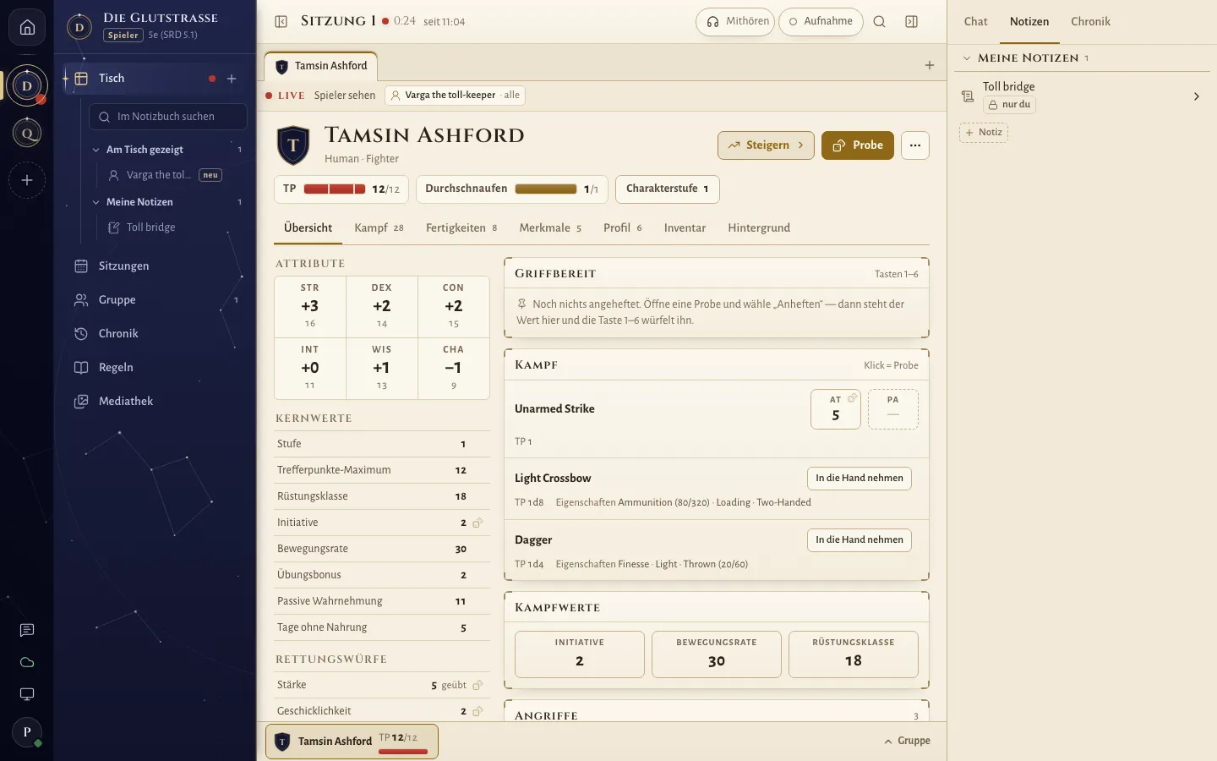Add a new campaign with plus circle
The height and width of the screenshot is (761, 1217).
(27, 180)
